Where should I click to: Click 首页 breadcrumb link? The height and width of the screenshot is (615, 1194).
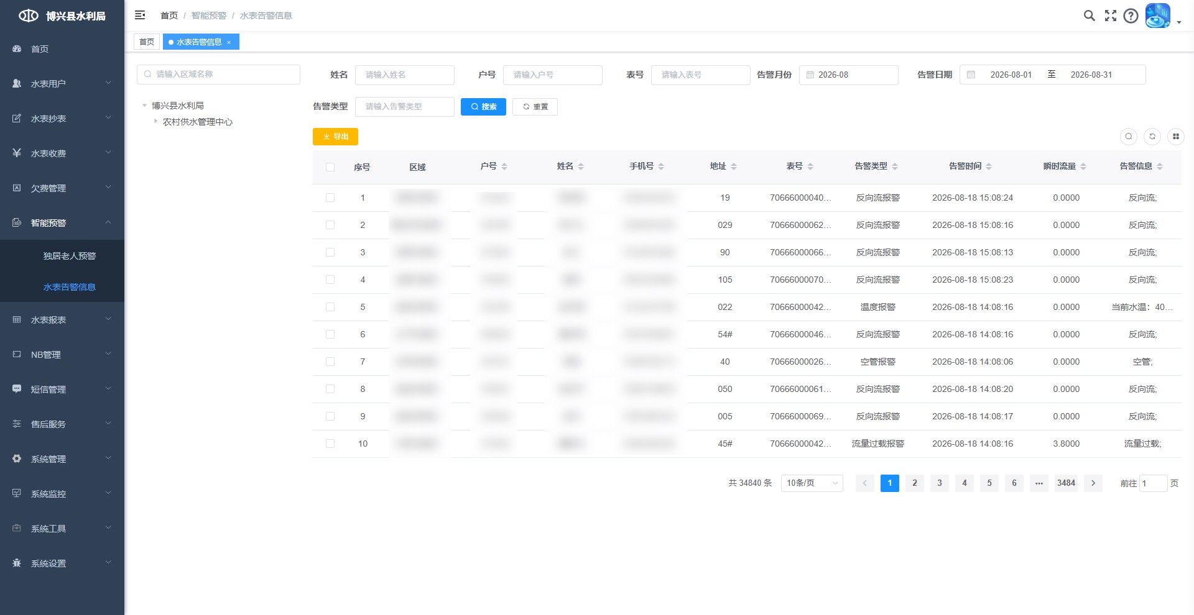click(169, 16)
